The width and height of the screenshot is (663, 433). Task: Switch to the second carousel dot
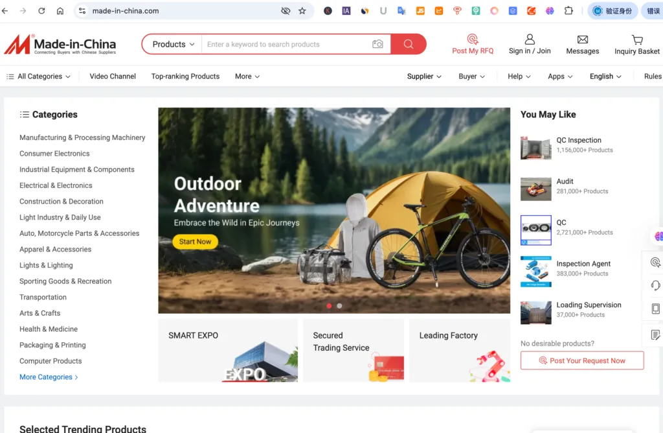(x=339, y=305)
